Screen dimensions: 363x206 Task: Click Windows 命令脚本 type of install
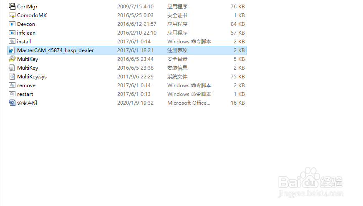click(x=189, y=42)
